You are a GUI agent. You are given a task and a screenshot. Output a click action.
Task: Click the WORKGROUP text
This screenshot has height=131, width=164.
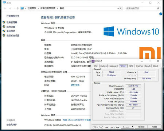tap(78, 109)
